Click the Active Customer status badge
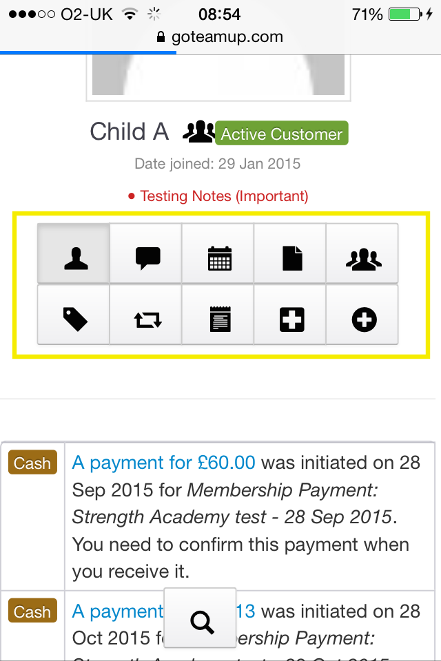The width and height of the screenshot is (441, 661). click(281, 134)
